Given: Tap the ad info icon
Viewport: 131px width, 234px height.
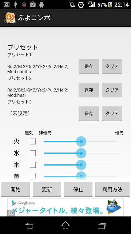Looking at the screenshot, I should pos(11,213).
